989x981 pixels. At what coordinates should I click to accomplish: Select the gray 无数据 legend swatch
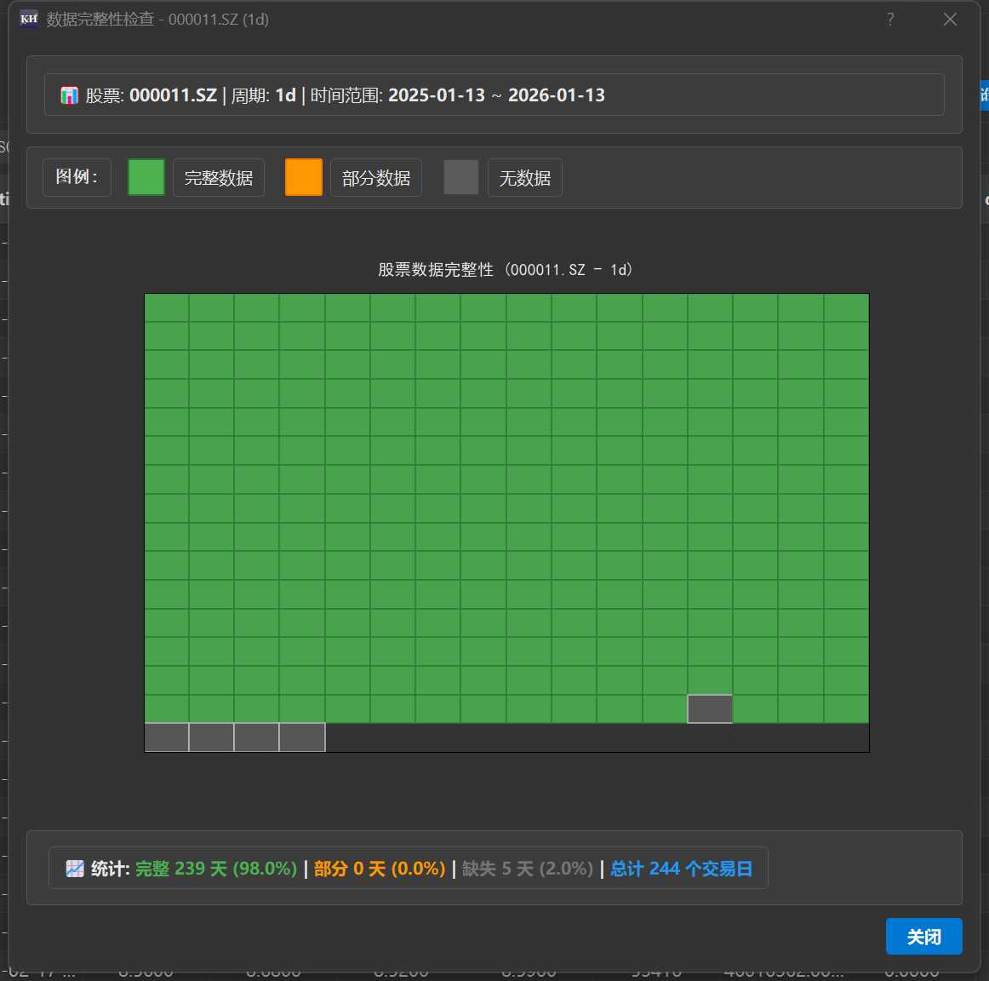[461, 177]
